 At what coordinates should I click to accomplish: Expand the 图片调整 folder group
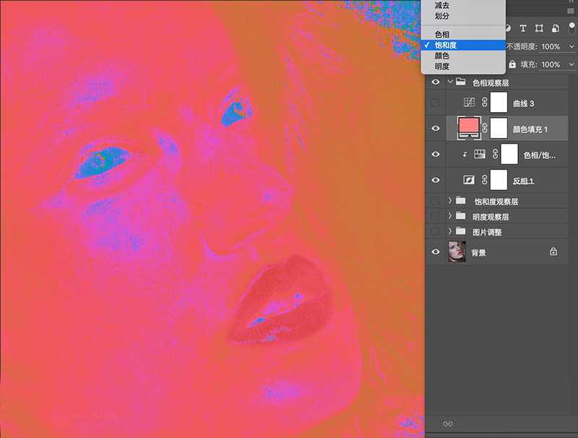(450, 232)
